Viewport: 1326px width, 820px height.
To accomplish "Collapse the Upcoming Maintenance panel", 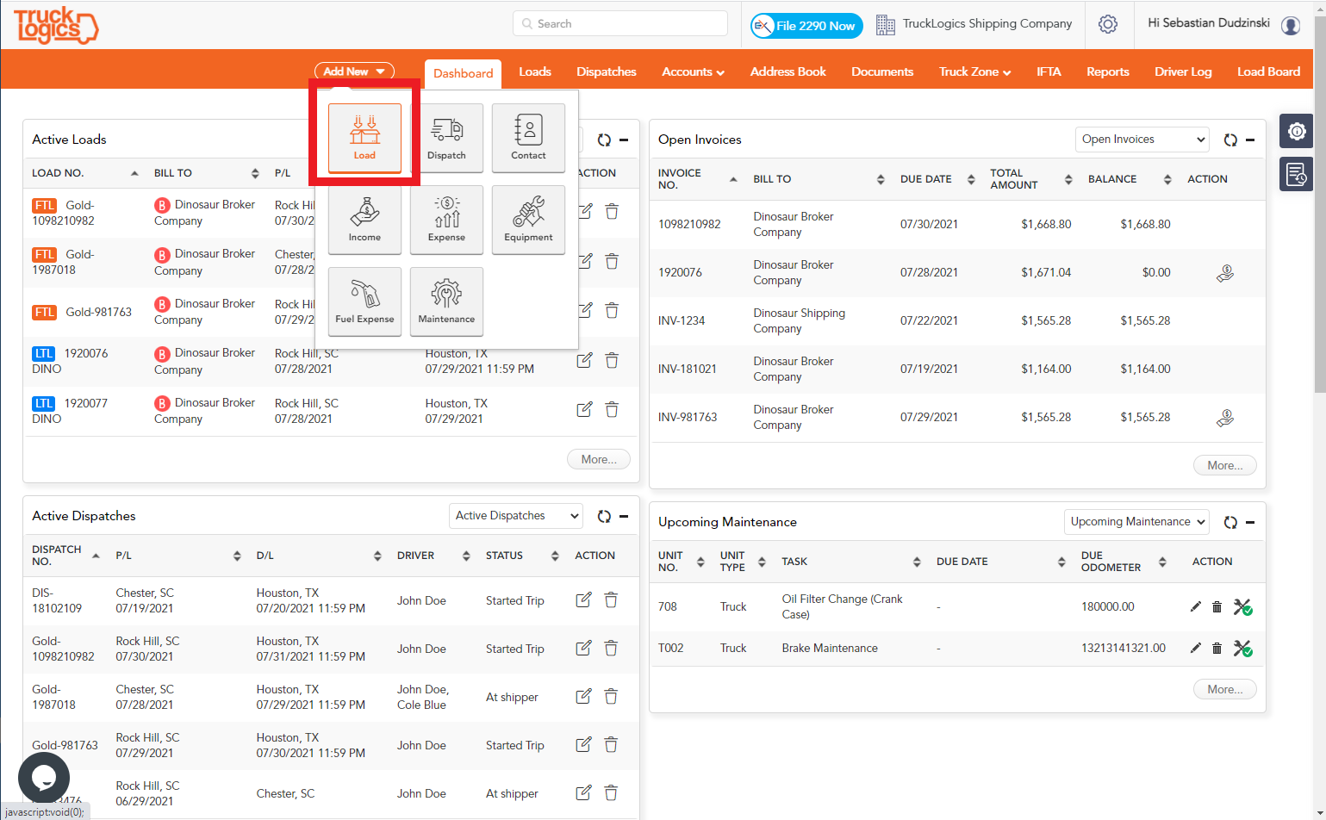I will pos(1250,522).
